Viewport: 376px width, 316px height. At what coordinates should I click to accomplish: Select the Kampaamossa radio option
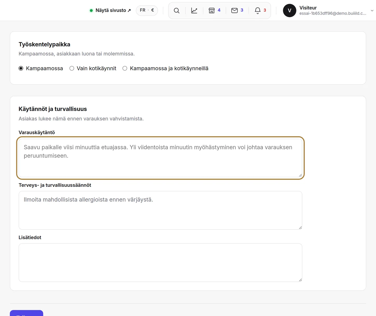pos(21,68)
